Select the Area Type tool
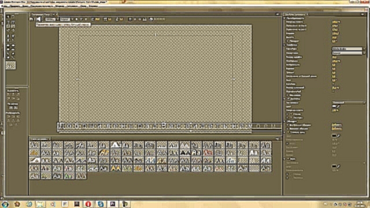This screenshot has width=370, height=208. pyautogui.click(x=8, y=26)
